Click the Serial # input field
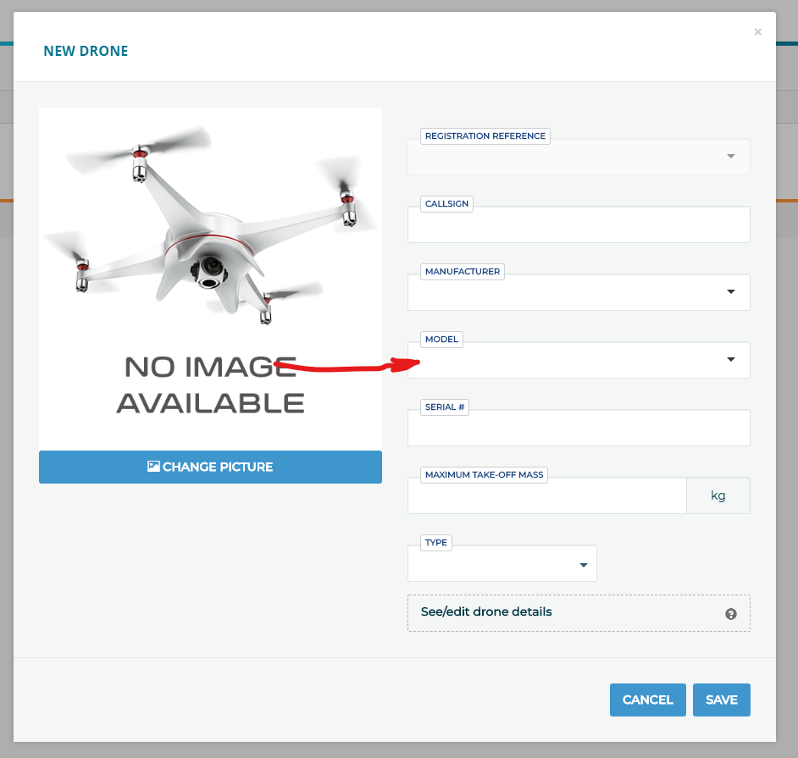 [579, 428]
